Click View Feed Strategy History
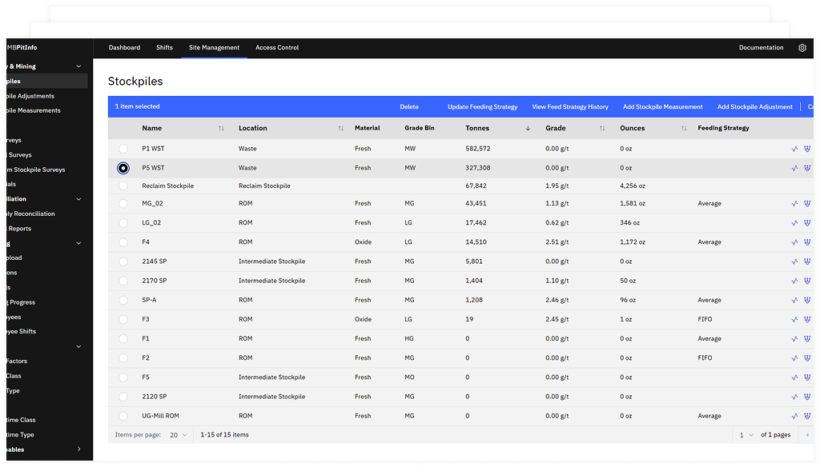820x467 pixels. click(x=570, y=106)
